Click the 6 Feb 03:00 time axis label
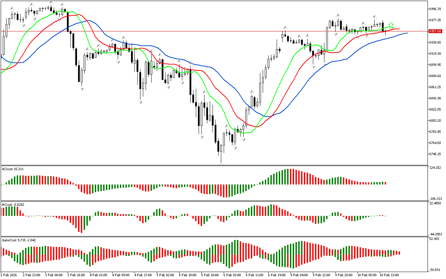The height and width of the screenshot is (279, 446). pyautogui.click(x=232, y=275)
